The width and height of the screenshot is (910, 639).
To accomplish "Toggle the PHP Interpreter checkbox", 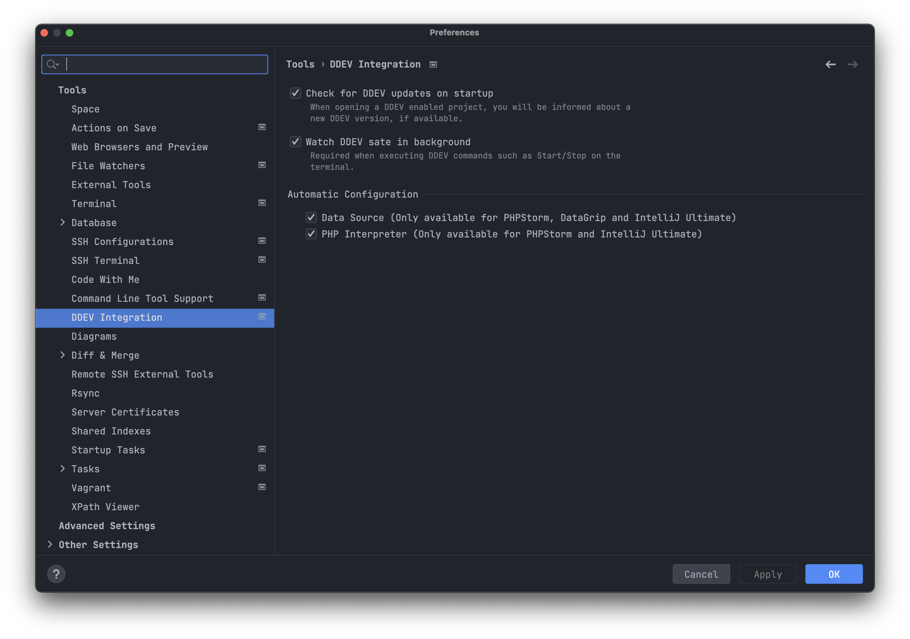I will click(311, 234).
